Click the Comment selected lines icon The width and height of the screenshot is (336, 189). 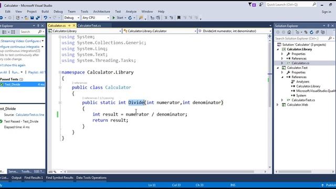[x=166, y=18]
